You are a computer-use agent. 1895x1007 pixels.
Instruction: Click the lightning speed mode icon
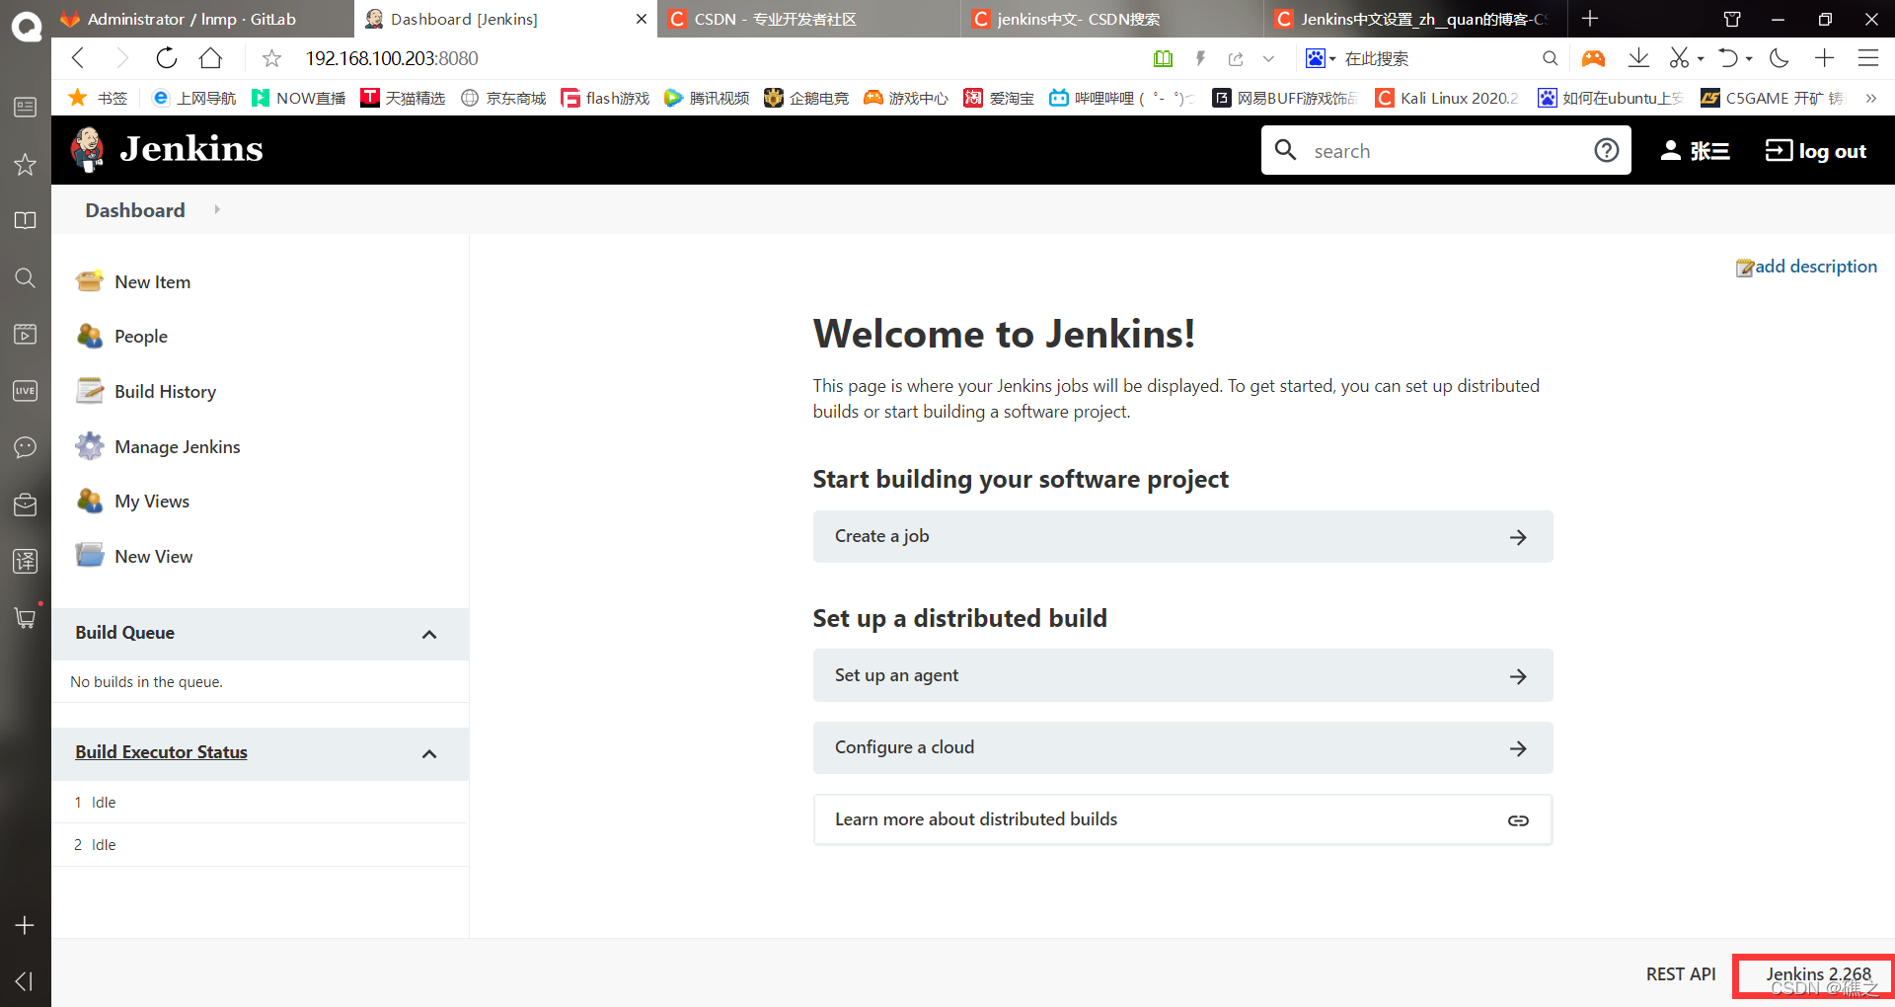[x=1200, y=59]
